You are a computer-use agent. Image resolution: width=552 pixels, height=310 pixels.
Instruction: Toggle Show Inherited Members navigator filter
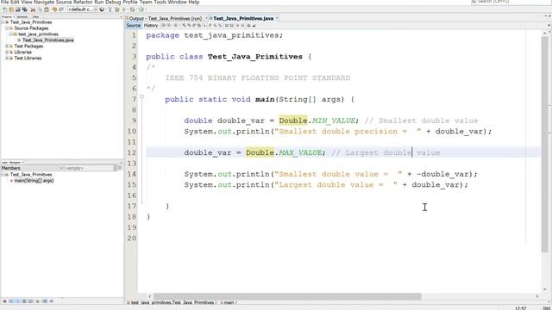(4, 301)
